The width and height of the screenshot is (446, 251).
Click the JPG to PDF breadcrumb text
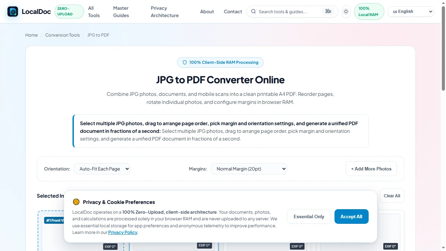point(98,35)
